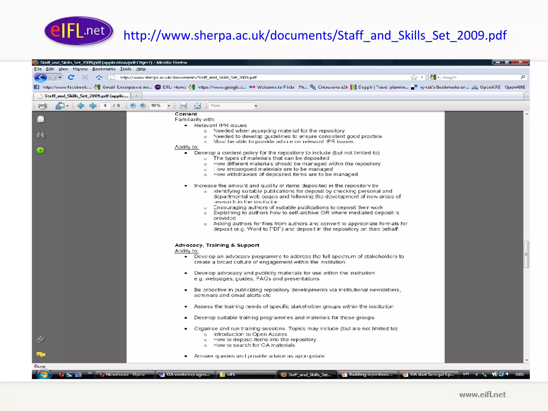
Task: Click the Opera icon in quick launch
Action: 61,375
